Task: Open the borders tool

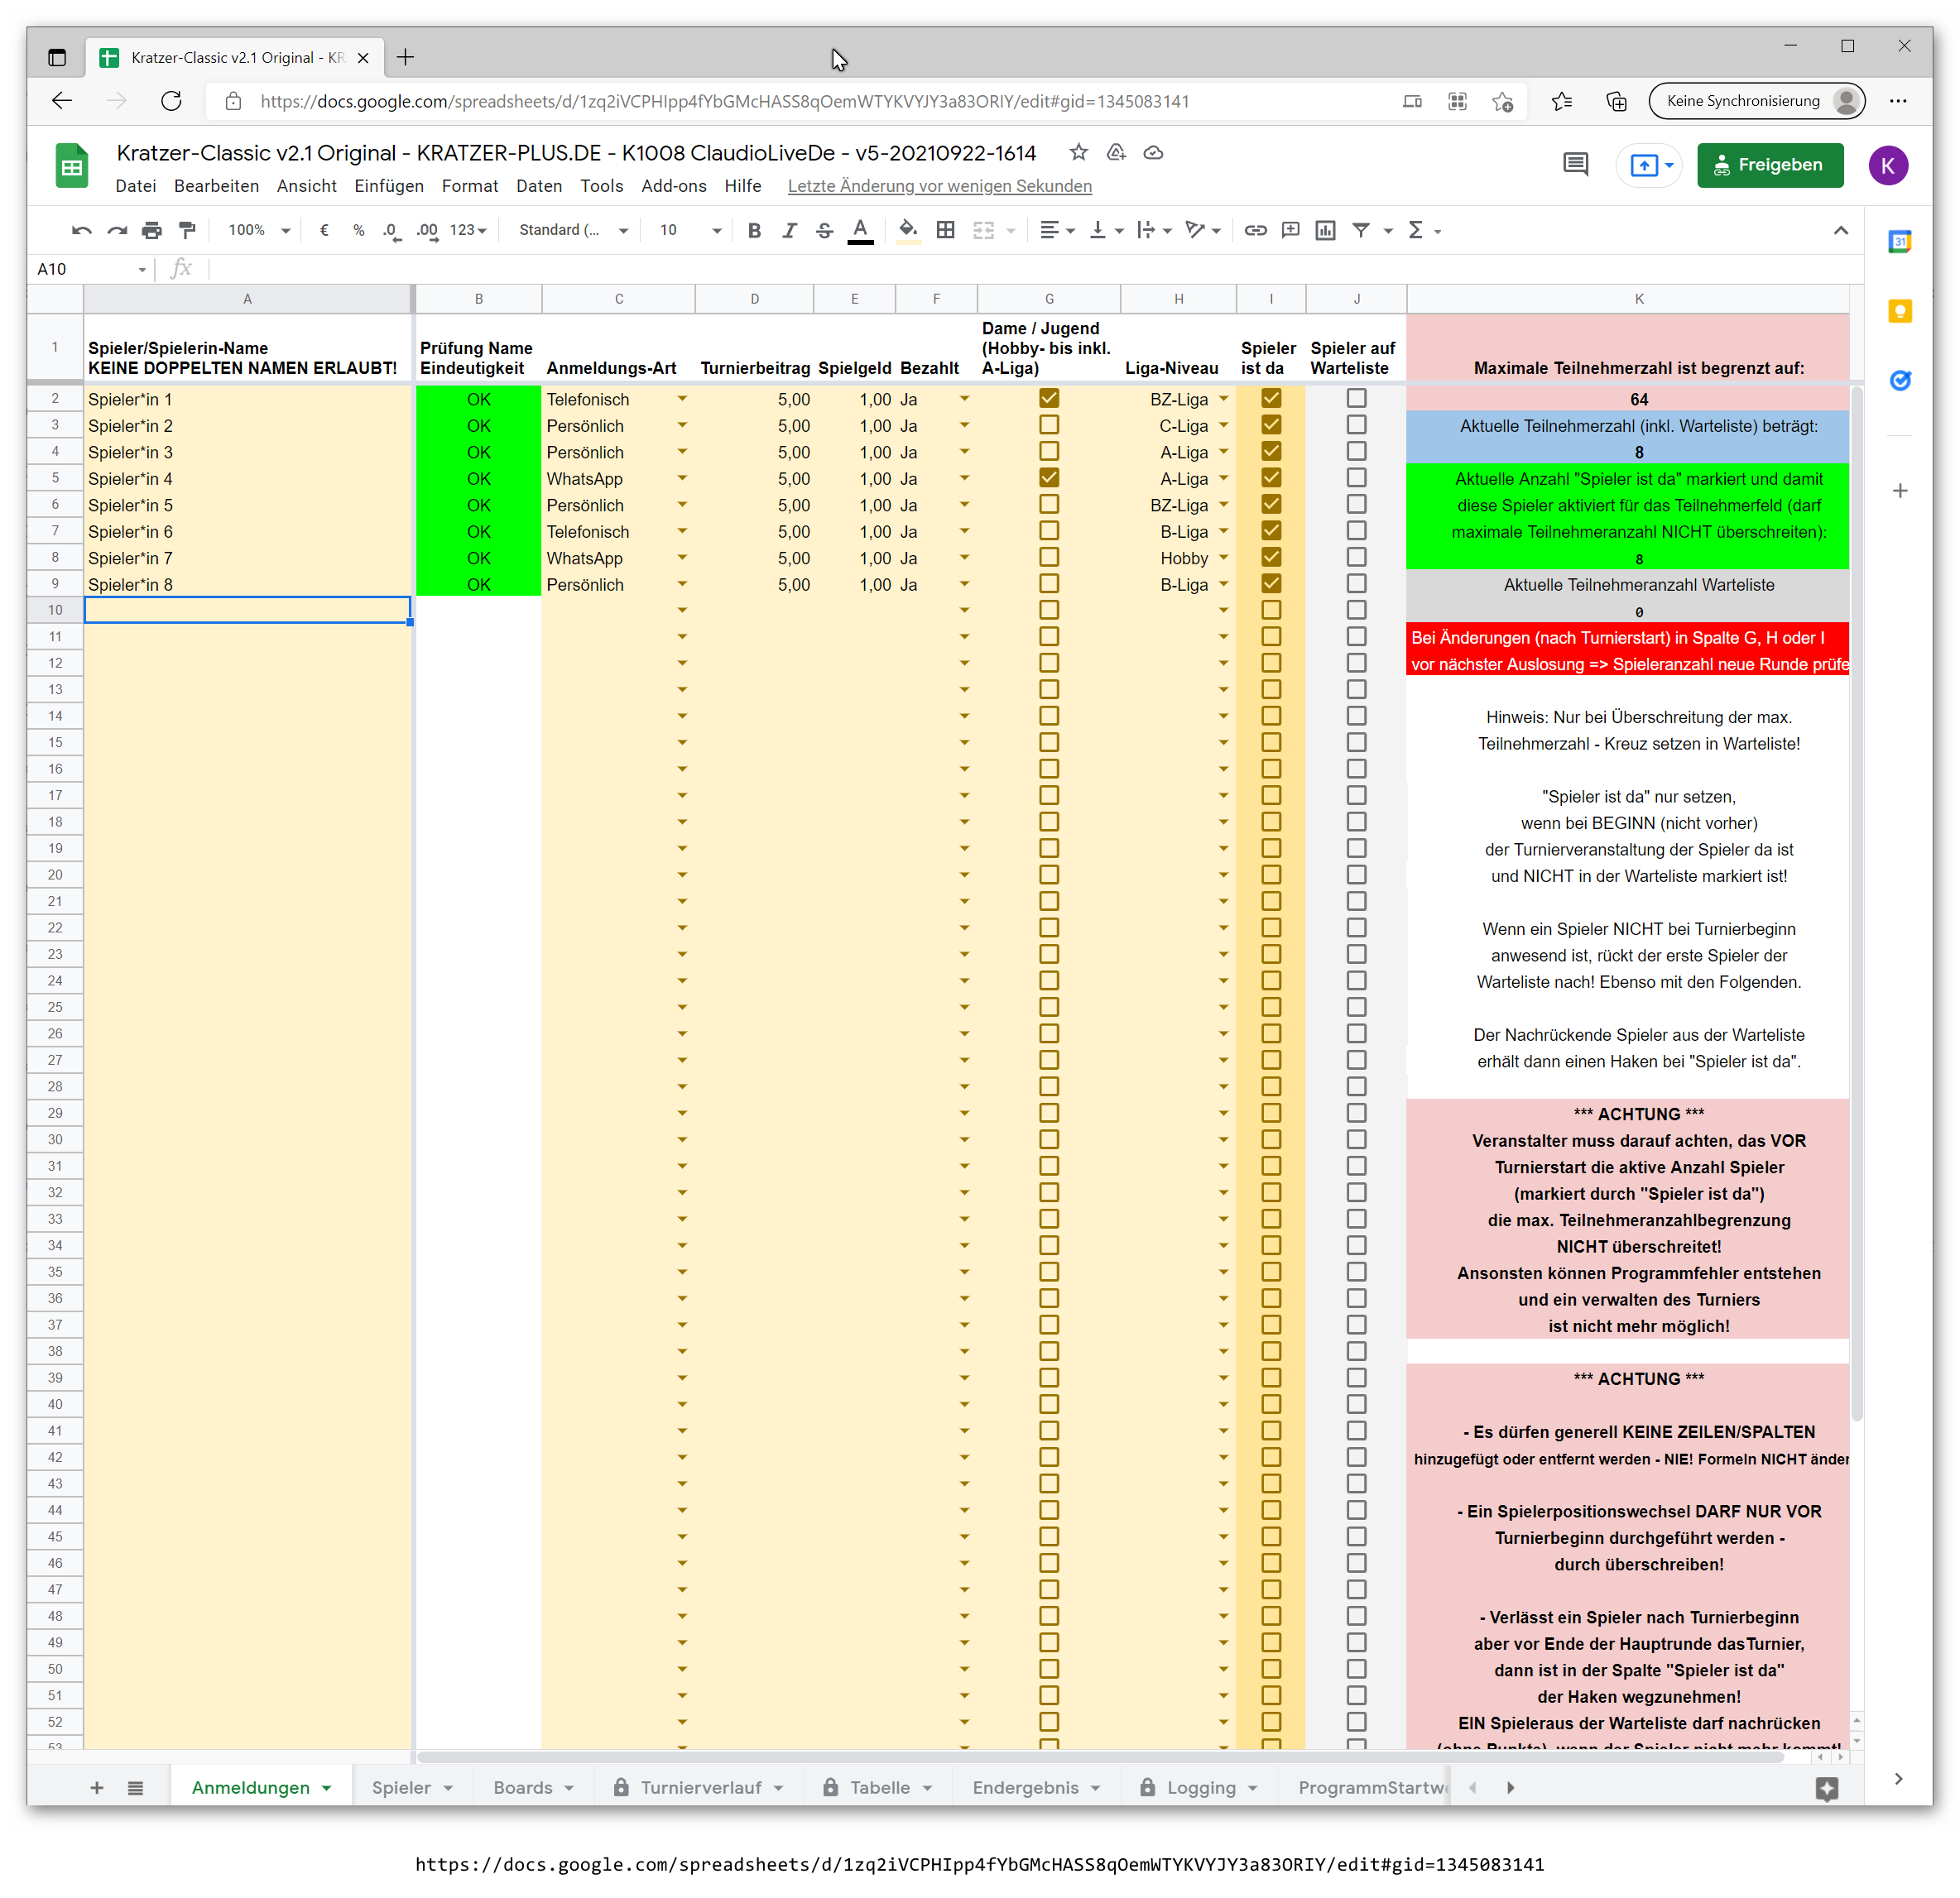Action: click(945, 230)
